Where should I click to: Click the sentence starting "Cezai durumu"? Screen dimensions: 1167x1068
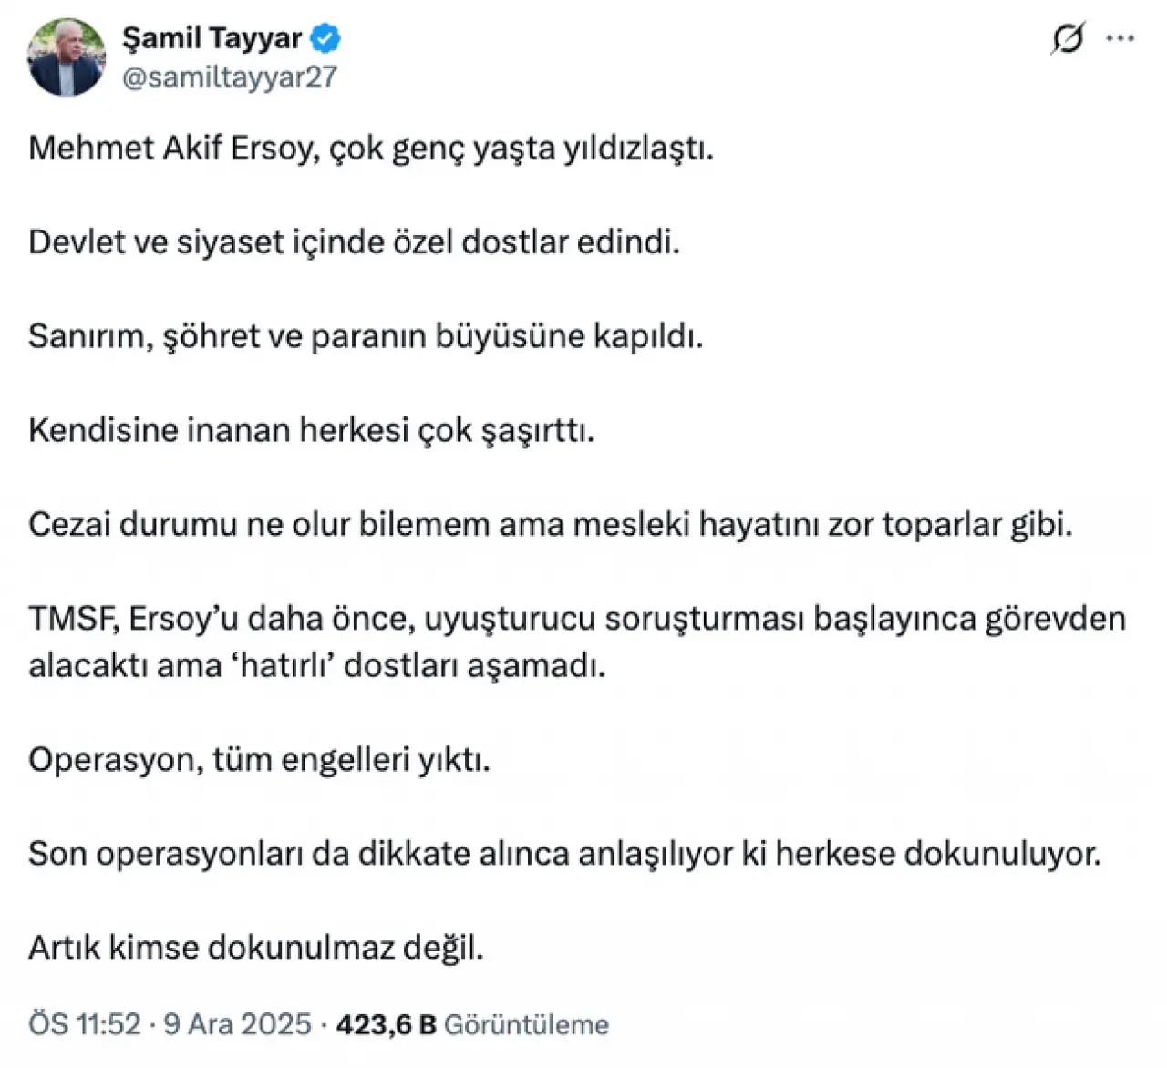550,525
